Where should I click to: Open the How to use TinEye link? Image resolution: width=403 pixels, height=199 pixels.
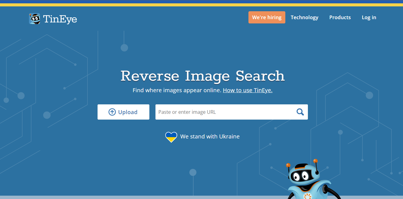pos(248,90)
